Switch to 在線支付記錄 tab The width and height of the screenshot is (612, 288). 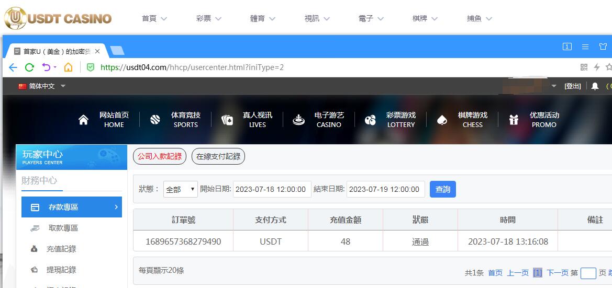click(218, 156)
